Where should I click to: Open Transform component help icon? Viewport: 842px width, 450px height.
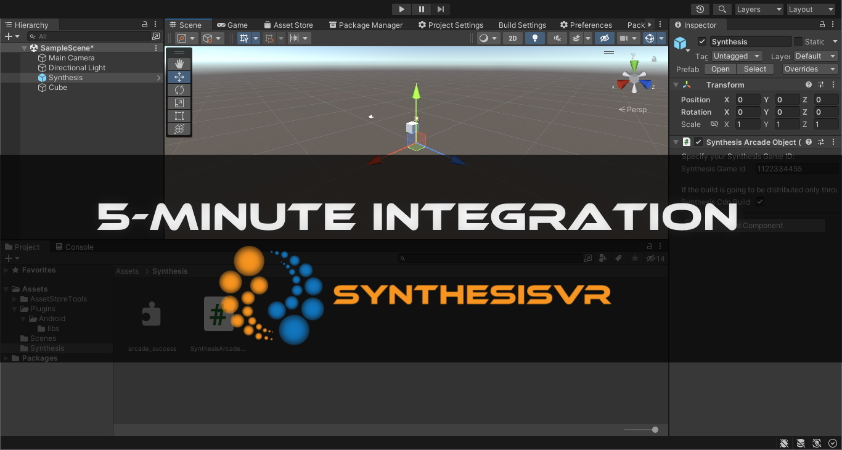[x=809, y=85]
